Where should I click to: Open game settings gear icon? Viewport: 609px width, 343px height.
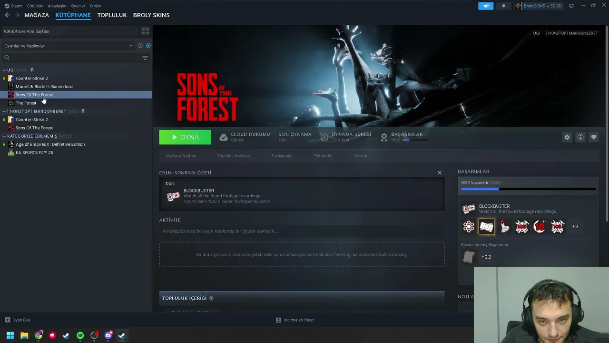[x=567, y=137]
